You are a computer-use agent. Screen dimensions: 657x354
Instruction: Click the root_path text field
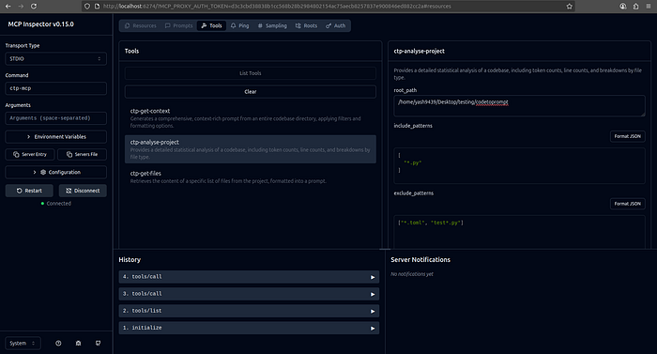pyautogui.click(x=519, y=106)
